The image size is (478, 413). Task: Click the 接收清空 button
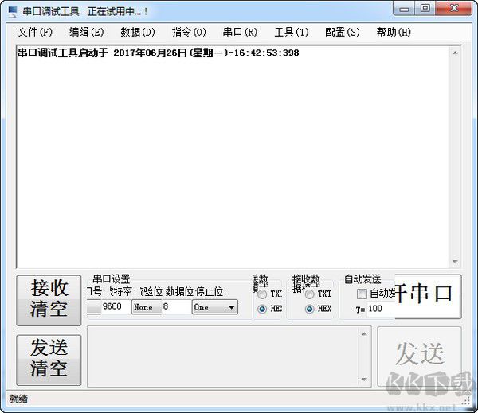49,300
